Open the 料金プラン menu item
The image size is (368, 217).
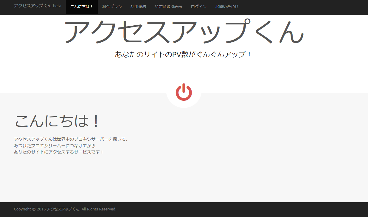[x=112, y=7]
